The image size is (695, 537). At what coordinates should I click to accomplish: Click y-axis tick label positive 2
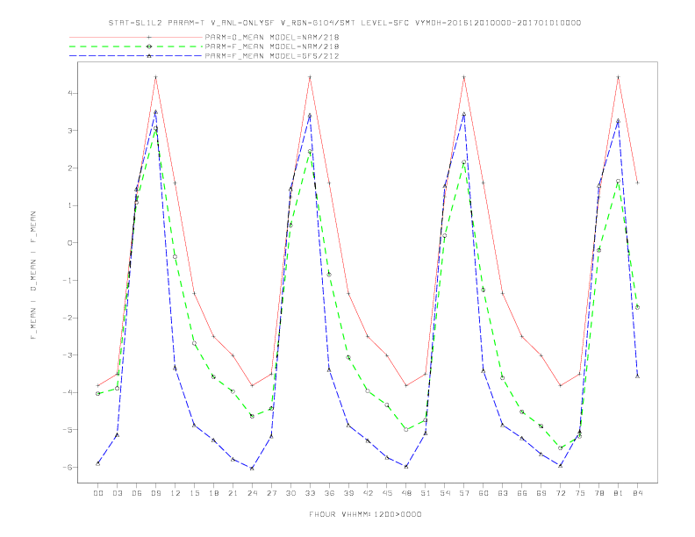(x=70, y=168)
